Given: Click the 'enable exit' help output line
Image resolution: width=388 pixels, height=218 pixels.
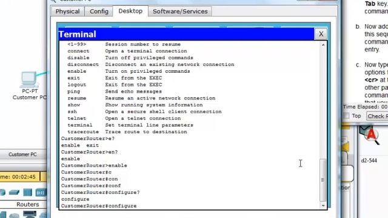Looking at the screenshot, I should [80, 145].
